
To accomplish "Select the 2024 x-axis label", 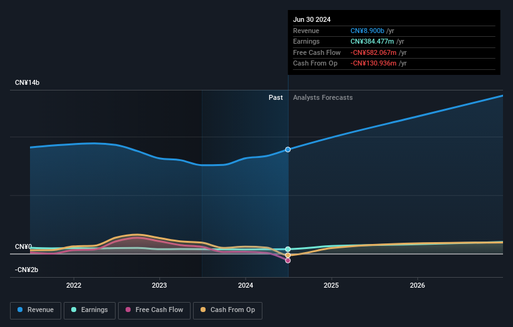I will point(246,286).
